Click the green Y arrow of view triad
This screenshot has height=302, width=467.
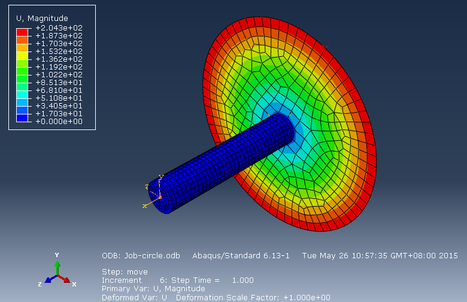point(57,267)
